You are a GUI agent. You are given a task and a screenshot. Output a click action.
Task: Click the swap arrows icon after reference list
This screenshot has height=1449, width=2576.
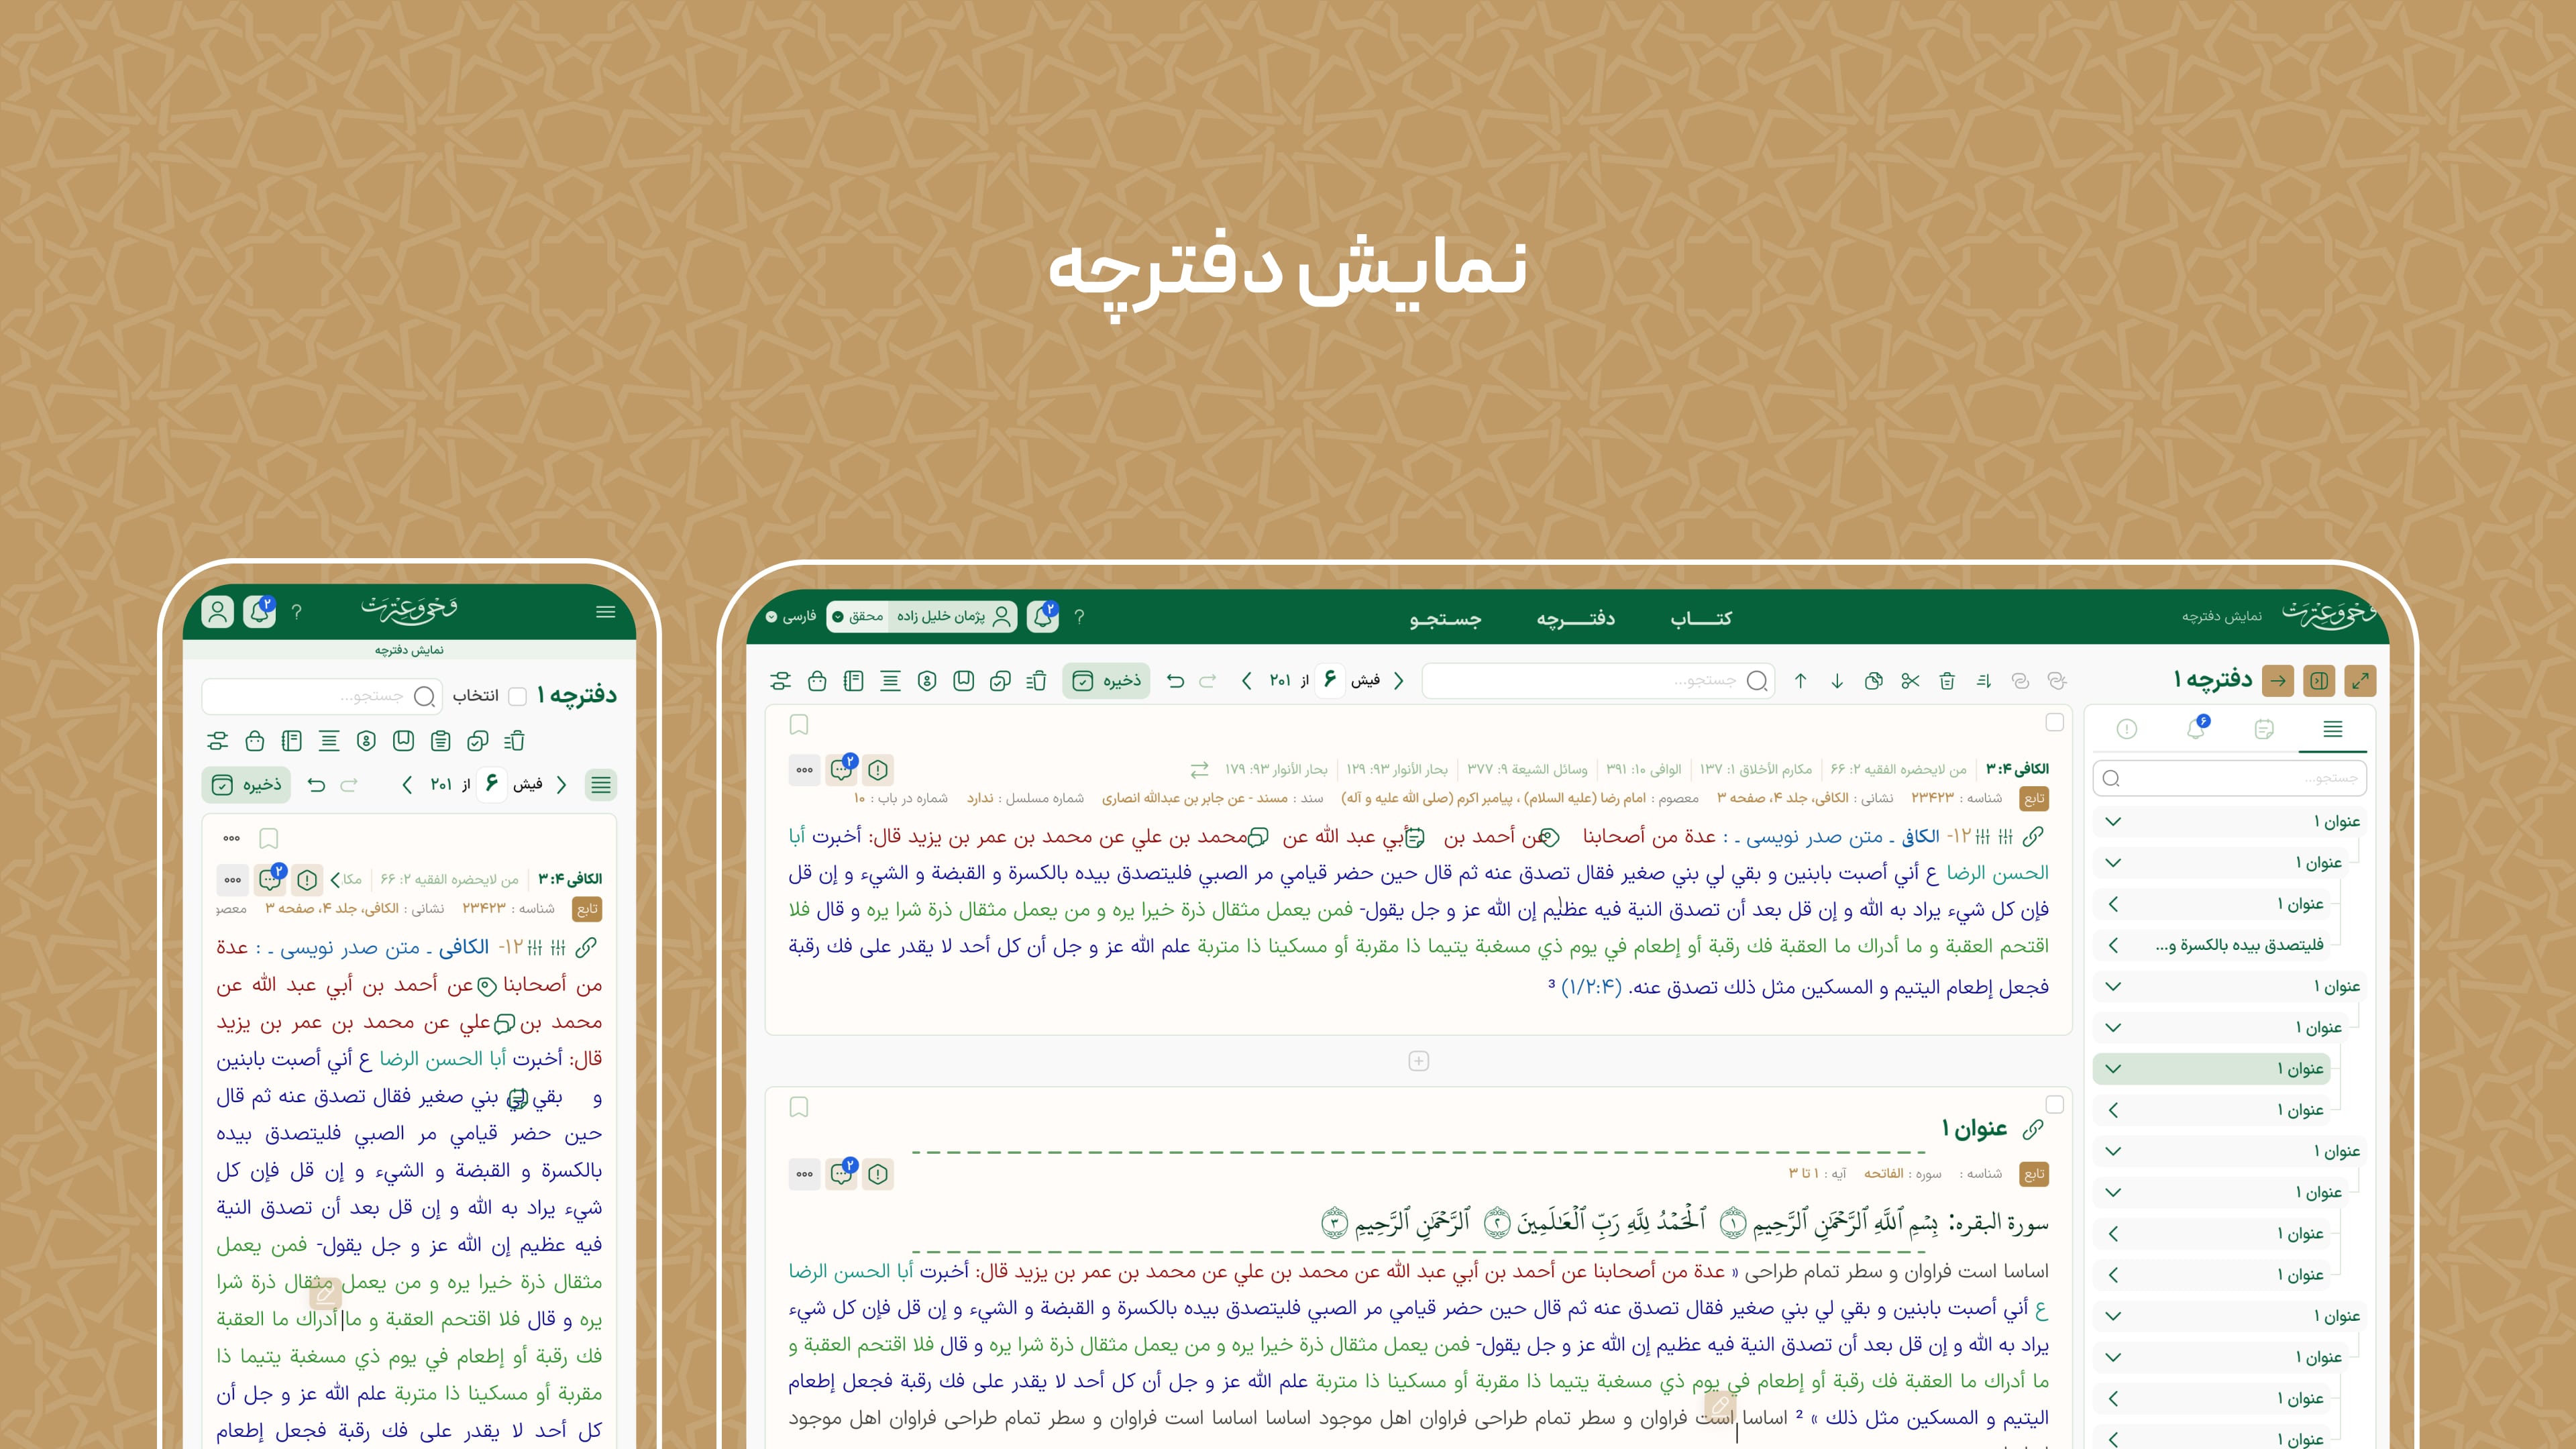tap(1199, 770)
